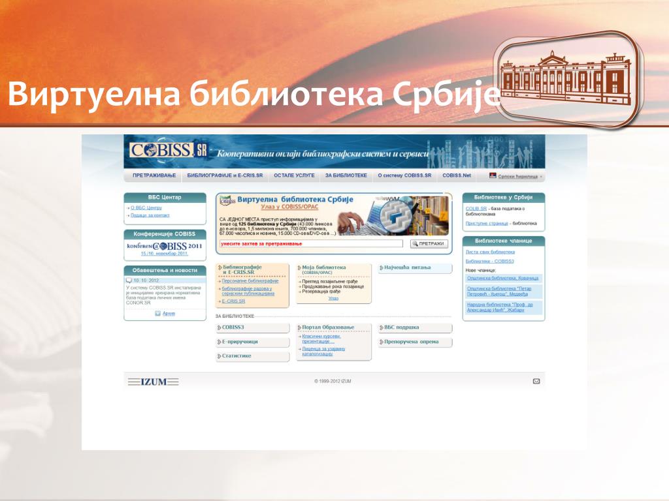Click the Библиотеке у Србији panel header
Viewport: 669px width, 501px height.
(x=504, y=197)
